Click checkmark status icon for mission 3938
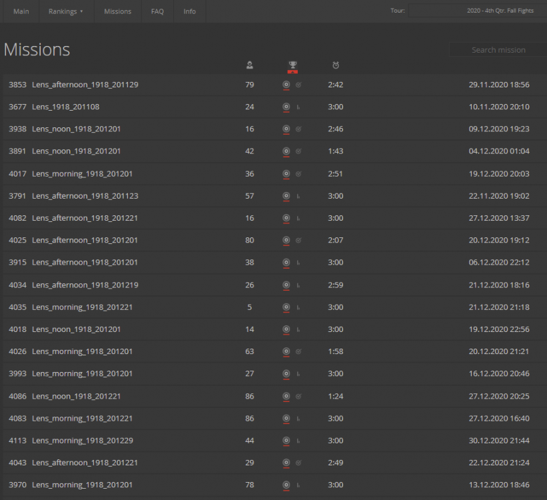Screen dimensions: 547x500 [298, 129]
